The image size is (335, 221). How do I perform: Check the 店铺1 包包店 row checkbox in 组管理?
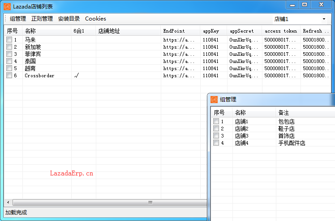(216, 121)
